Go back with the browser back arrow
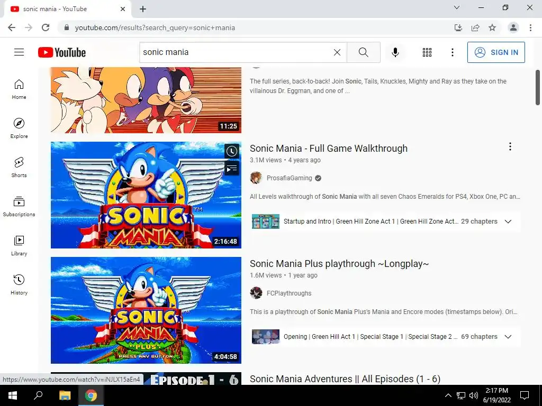Image resolution: width=542 pixels, height=406 pixels. tap(12, 27)
